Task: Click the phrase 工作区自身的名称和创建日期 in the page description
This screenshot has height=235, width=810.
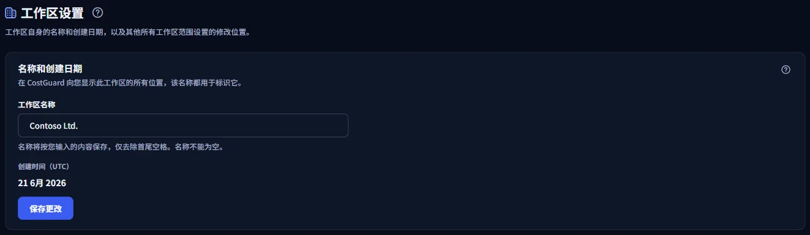Action: click(52, 32)
